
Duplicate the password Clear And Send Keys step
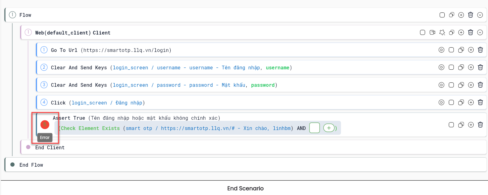461,85
